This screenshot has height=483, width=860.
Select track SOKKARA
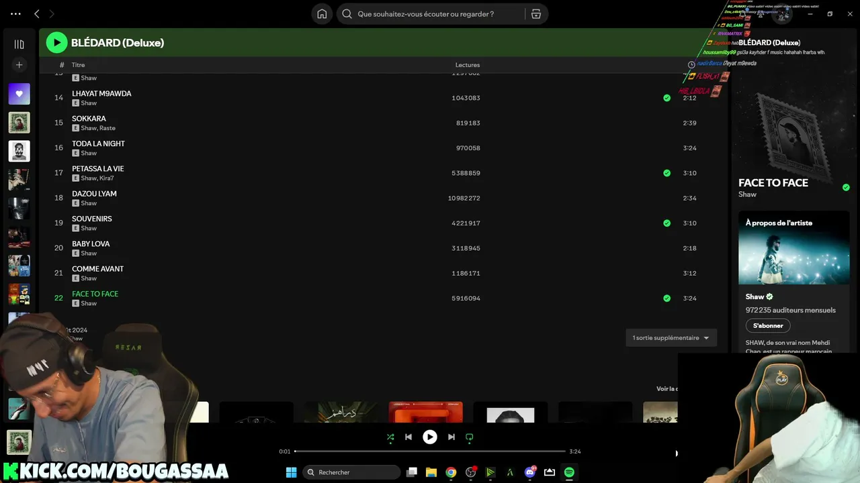click(x=89, y=119)
